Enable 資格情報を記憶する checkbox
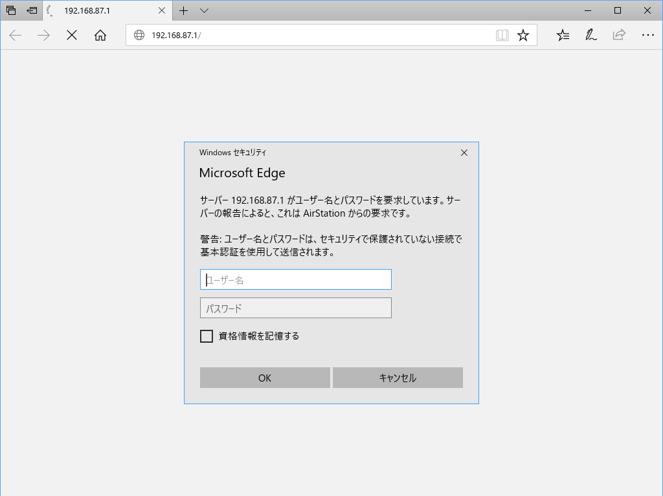663x496 pixels. [x=207, y=336]
